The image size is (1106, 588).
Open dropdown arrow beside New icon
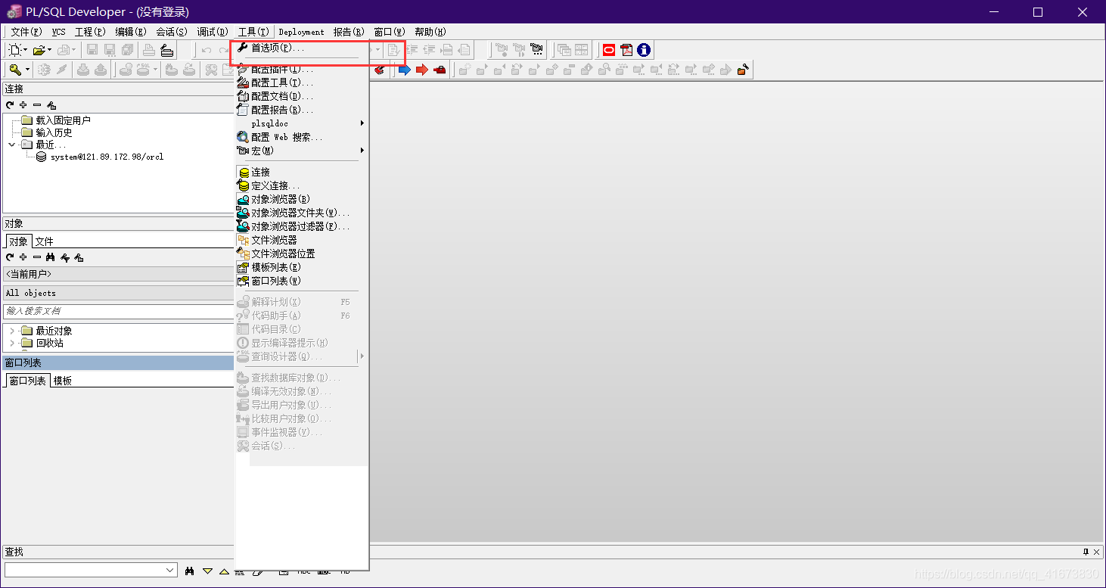(x=26, y=50)
